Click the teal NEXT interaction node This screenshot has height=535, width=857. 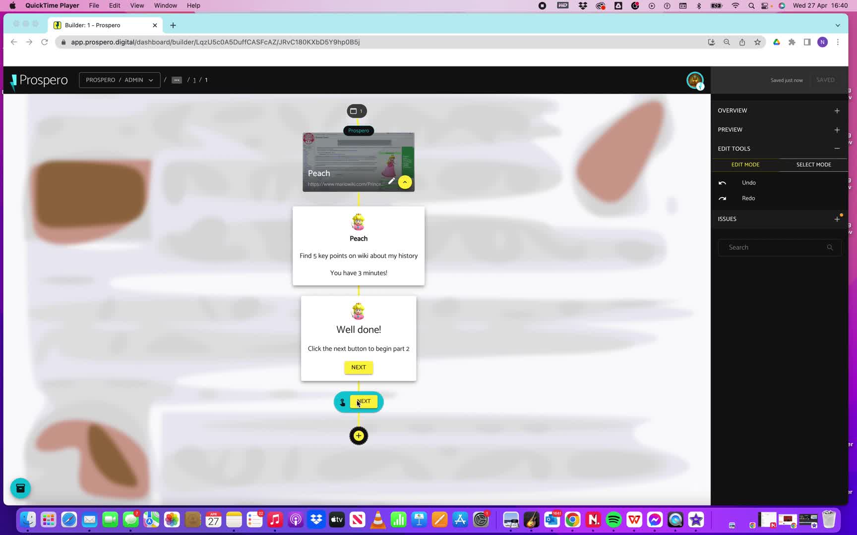(x=359, y=402)
